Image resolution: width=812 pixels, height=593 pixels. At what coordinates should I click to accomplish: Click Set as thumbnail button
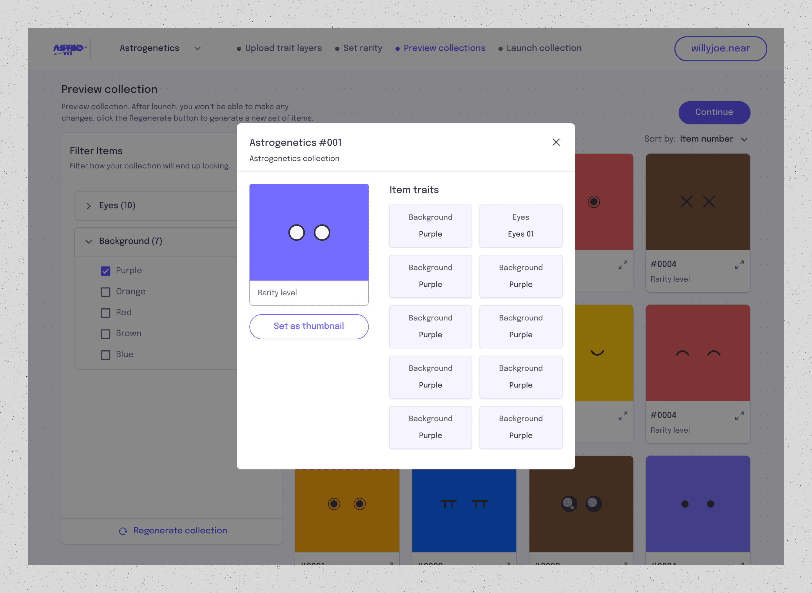click(309, 326)
